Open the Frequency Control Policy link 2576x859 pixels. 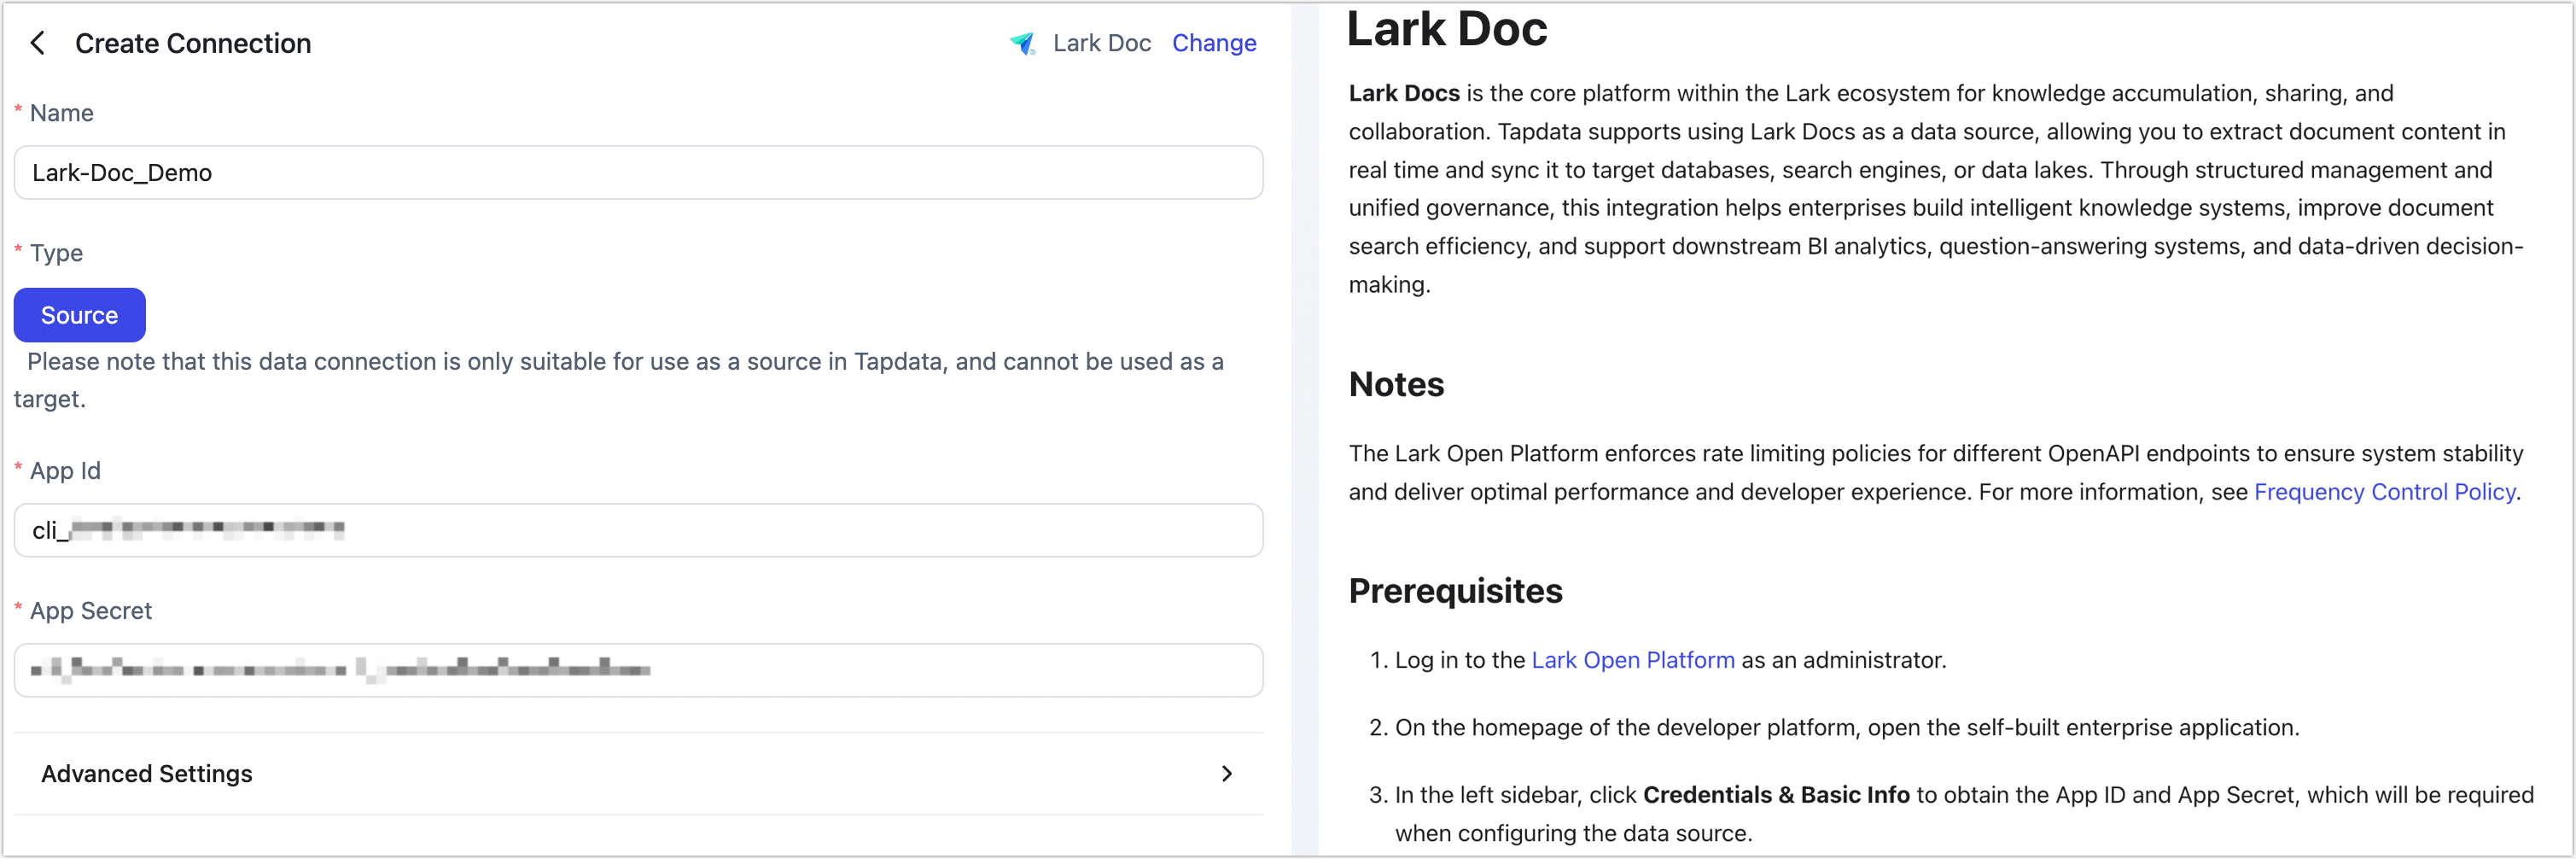[x=2386, y=491]
